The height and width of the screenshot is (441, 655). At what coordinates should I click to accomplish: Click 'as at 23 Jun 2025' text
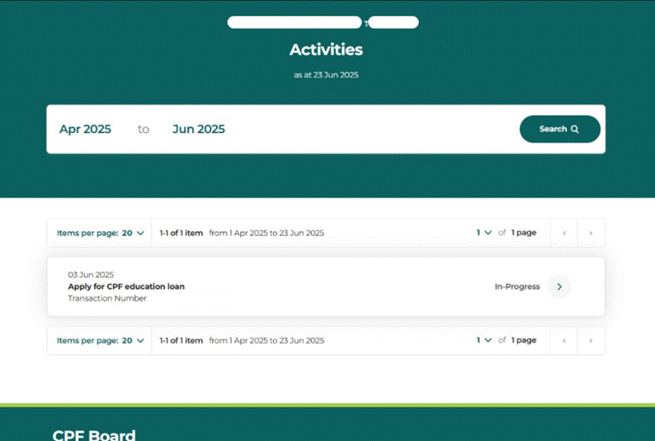[x=325, y=75]
